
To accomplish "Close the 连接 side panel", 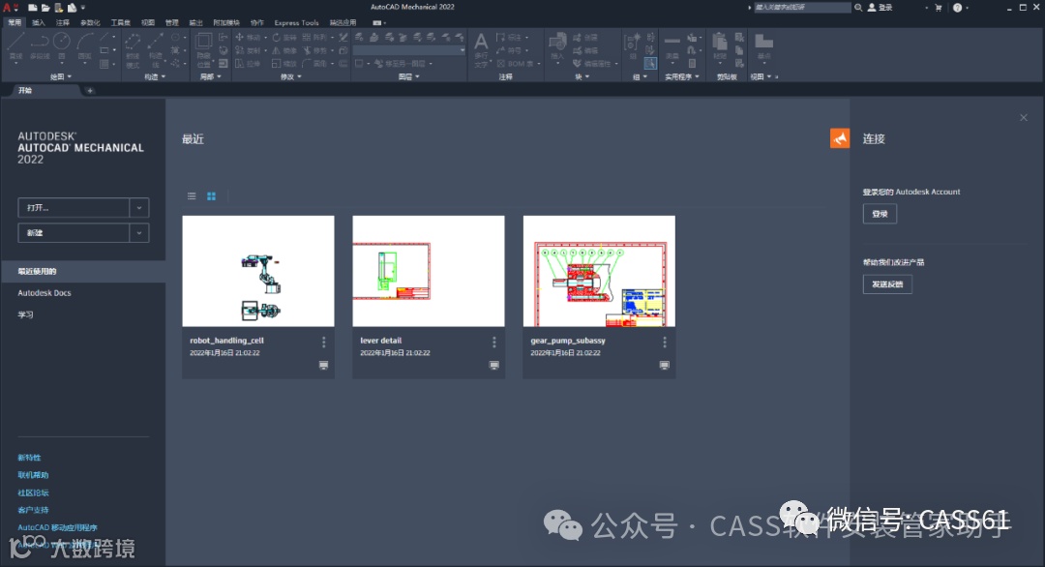I will [1024, 118].
